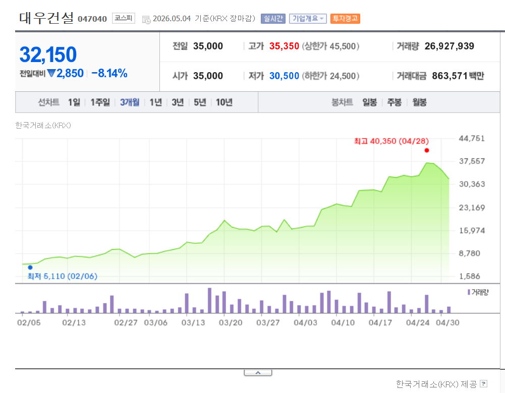Click the 코스피 market label
The width and height of the screenshot is (505, 393).
coord(124,18)
